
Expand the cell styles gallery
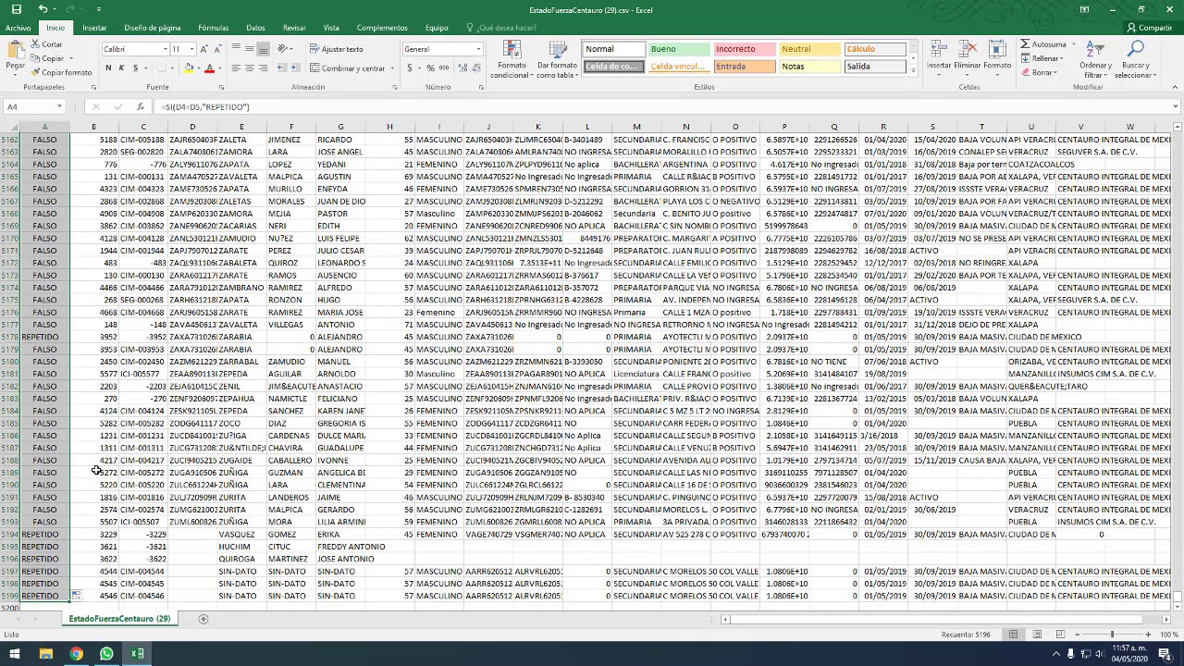(913, 71)
